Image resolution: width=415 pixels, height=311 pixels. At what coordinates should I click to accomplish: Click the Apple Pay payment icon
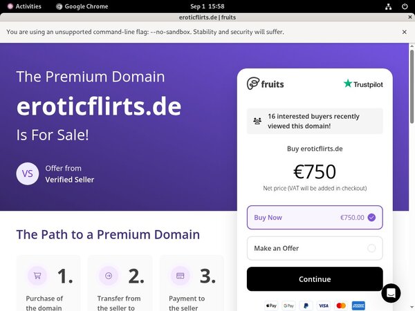tap(271, 305)
